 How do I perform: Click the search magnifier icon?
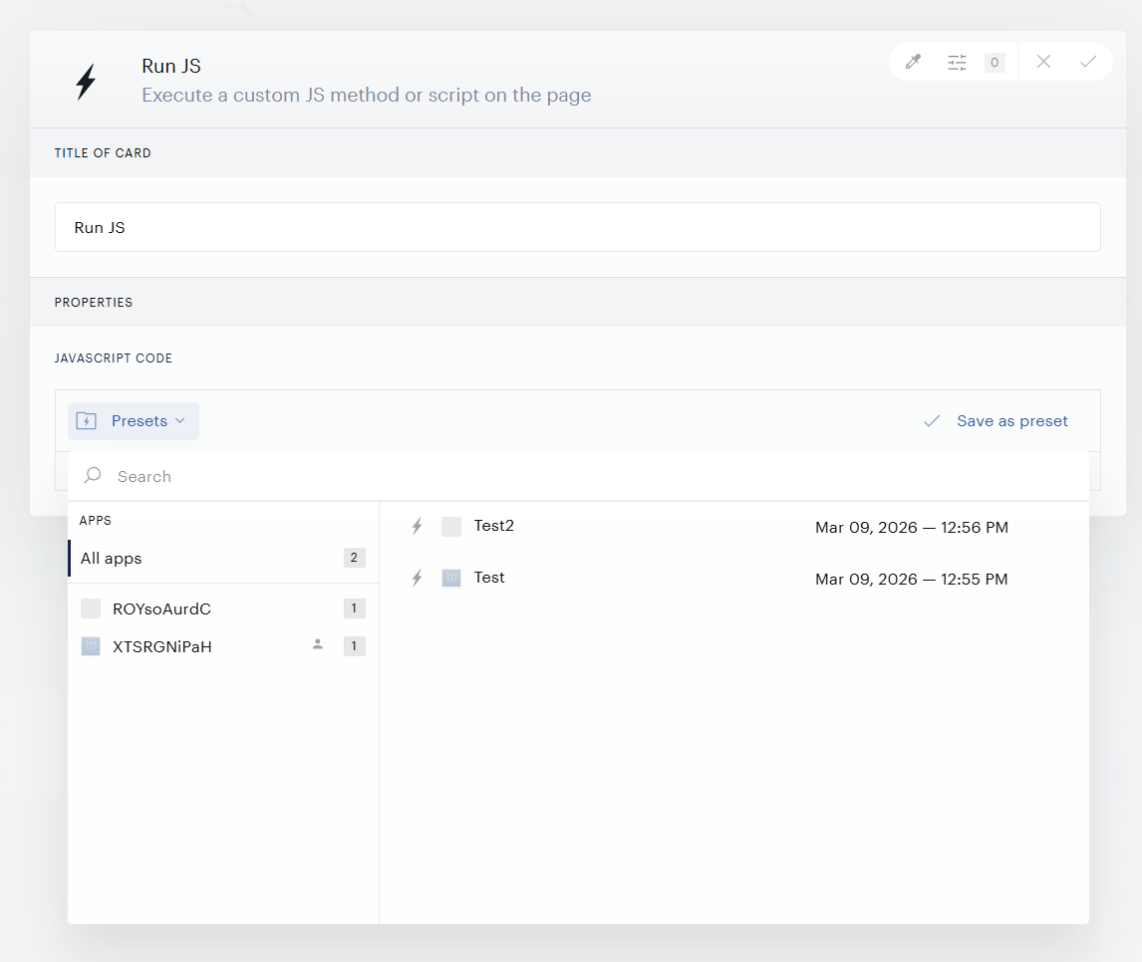pos(93,476)
